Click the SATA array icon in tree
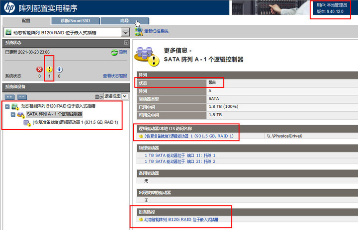 tap(21, 115)
